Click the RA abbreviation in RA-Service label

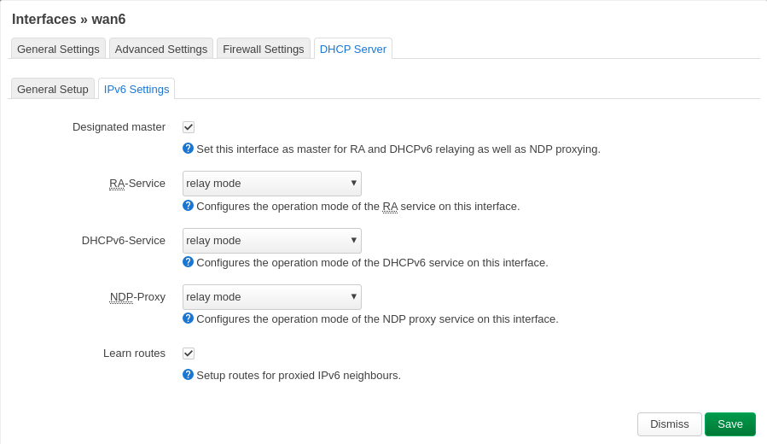117,184
